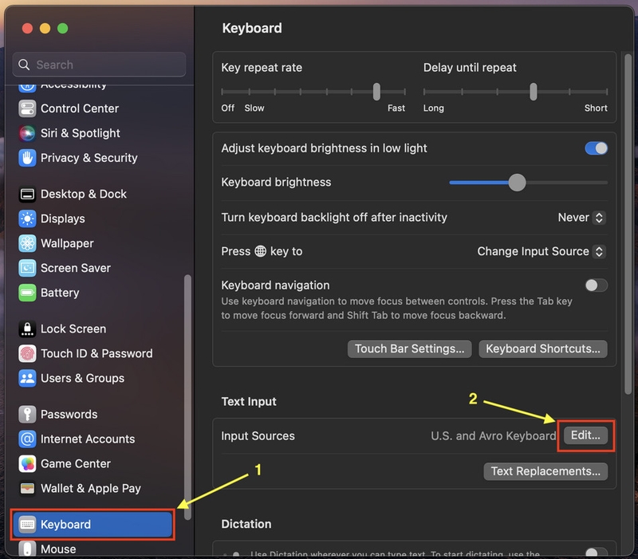Viewport: 638px width, 559px height.
Task: Open Keyboard Shortcuts... button
Action: [542, 348]
